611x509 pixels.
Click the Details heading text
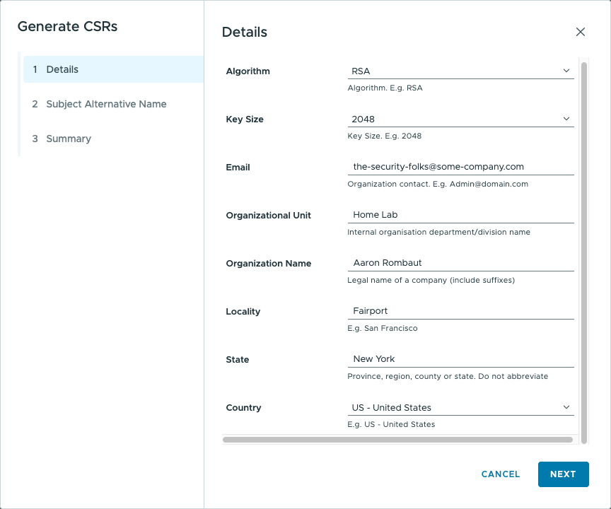tap(245, 32)
